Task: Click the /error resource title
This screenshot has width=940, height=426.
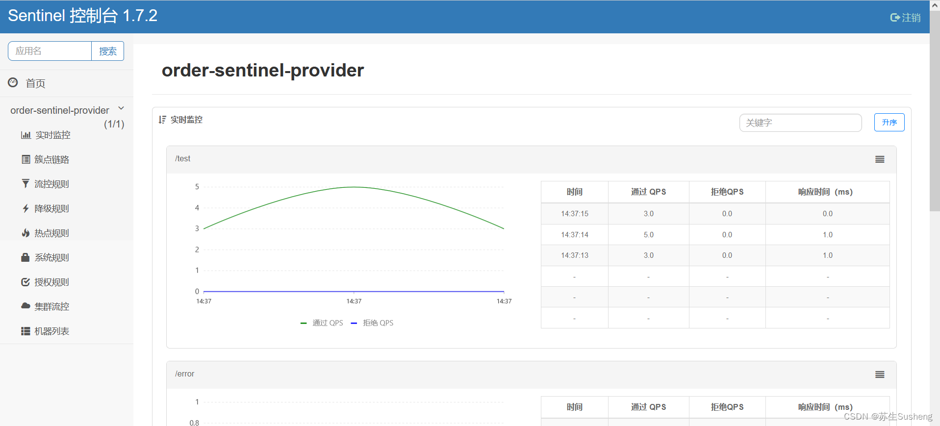Action: coord(184,374)
